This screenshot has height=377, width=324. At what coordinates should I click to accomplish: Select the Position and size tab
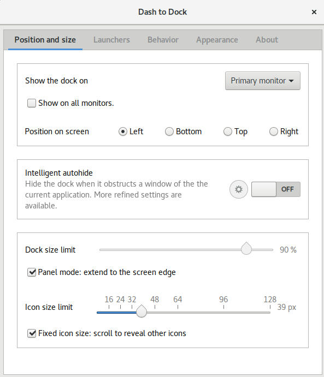(45, 40)
